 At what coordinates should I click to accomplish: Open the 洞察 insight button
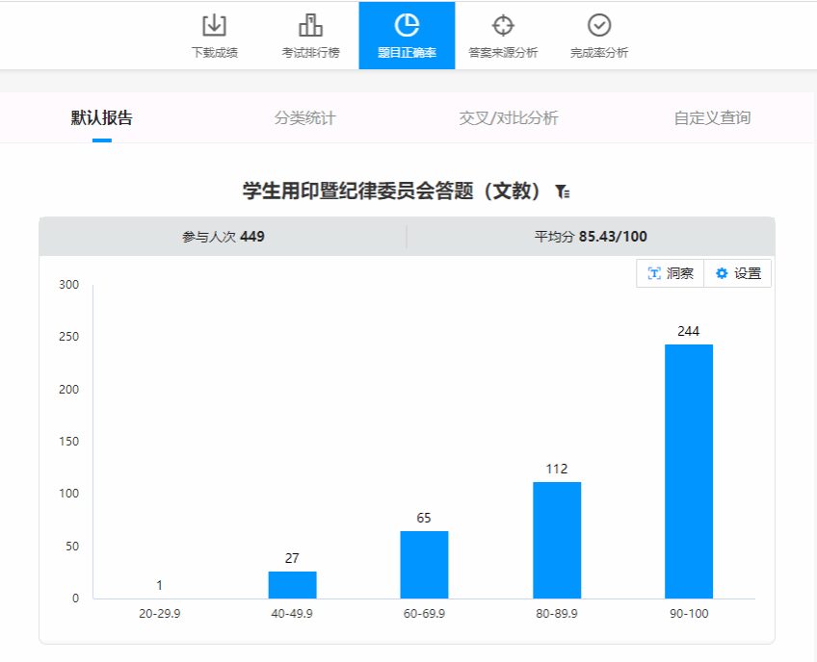[x=671, y=273]
